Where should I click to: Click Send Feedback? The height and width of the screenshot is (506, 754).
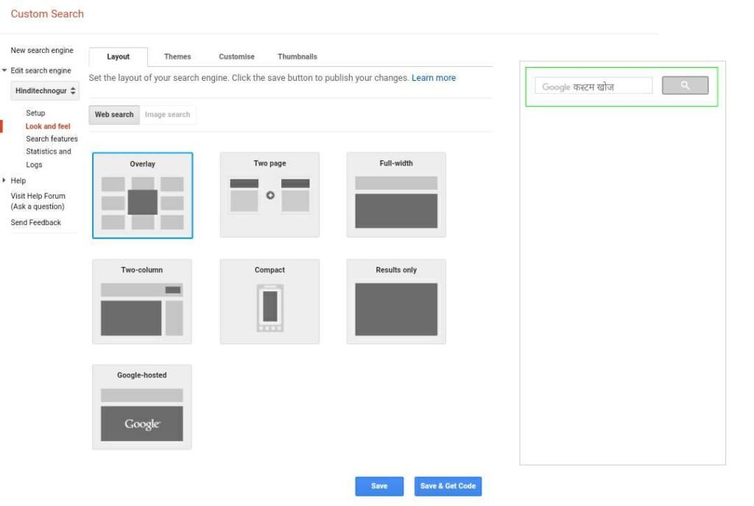[35, 223]
